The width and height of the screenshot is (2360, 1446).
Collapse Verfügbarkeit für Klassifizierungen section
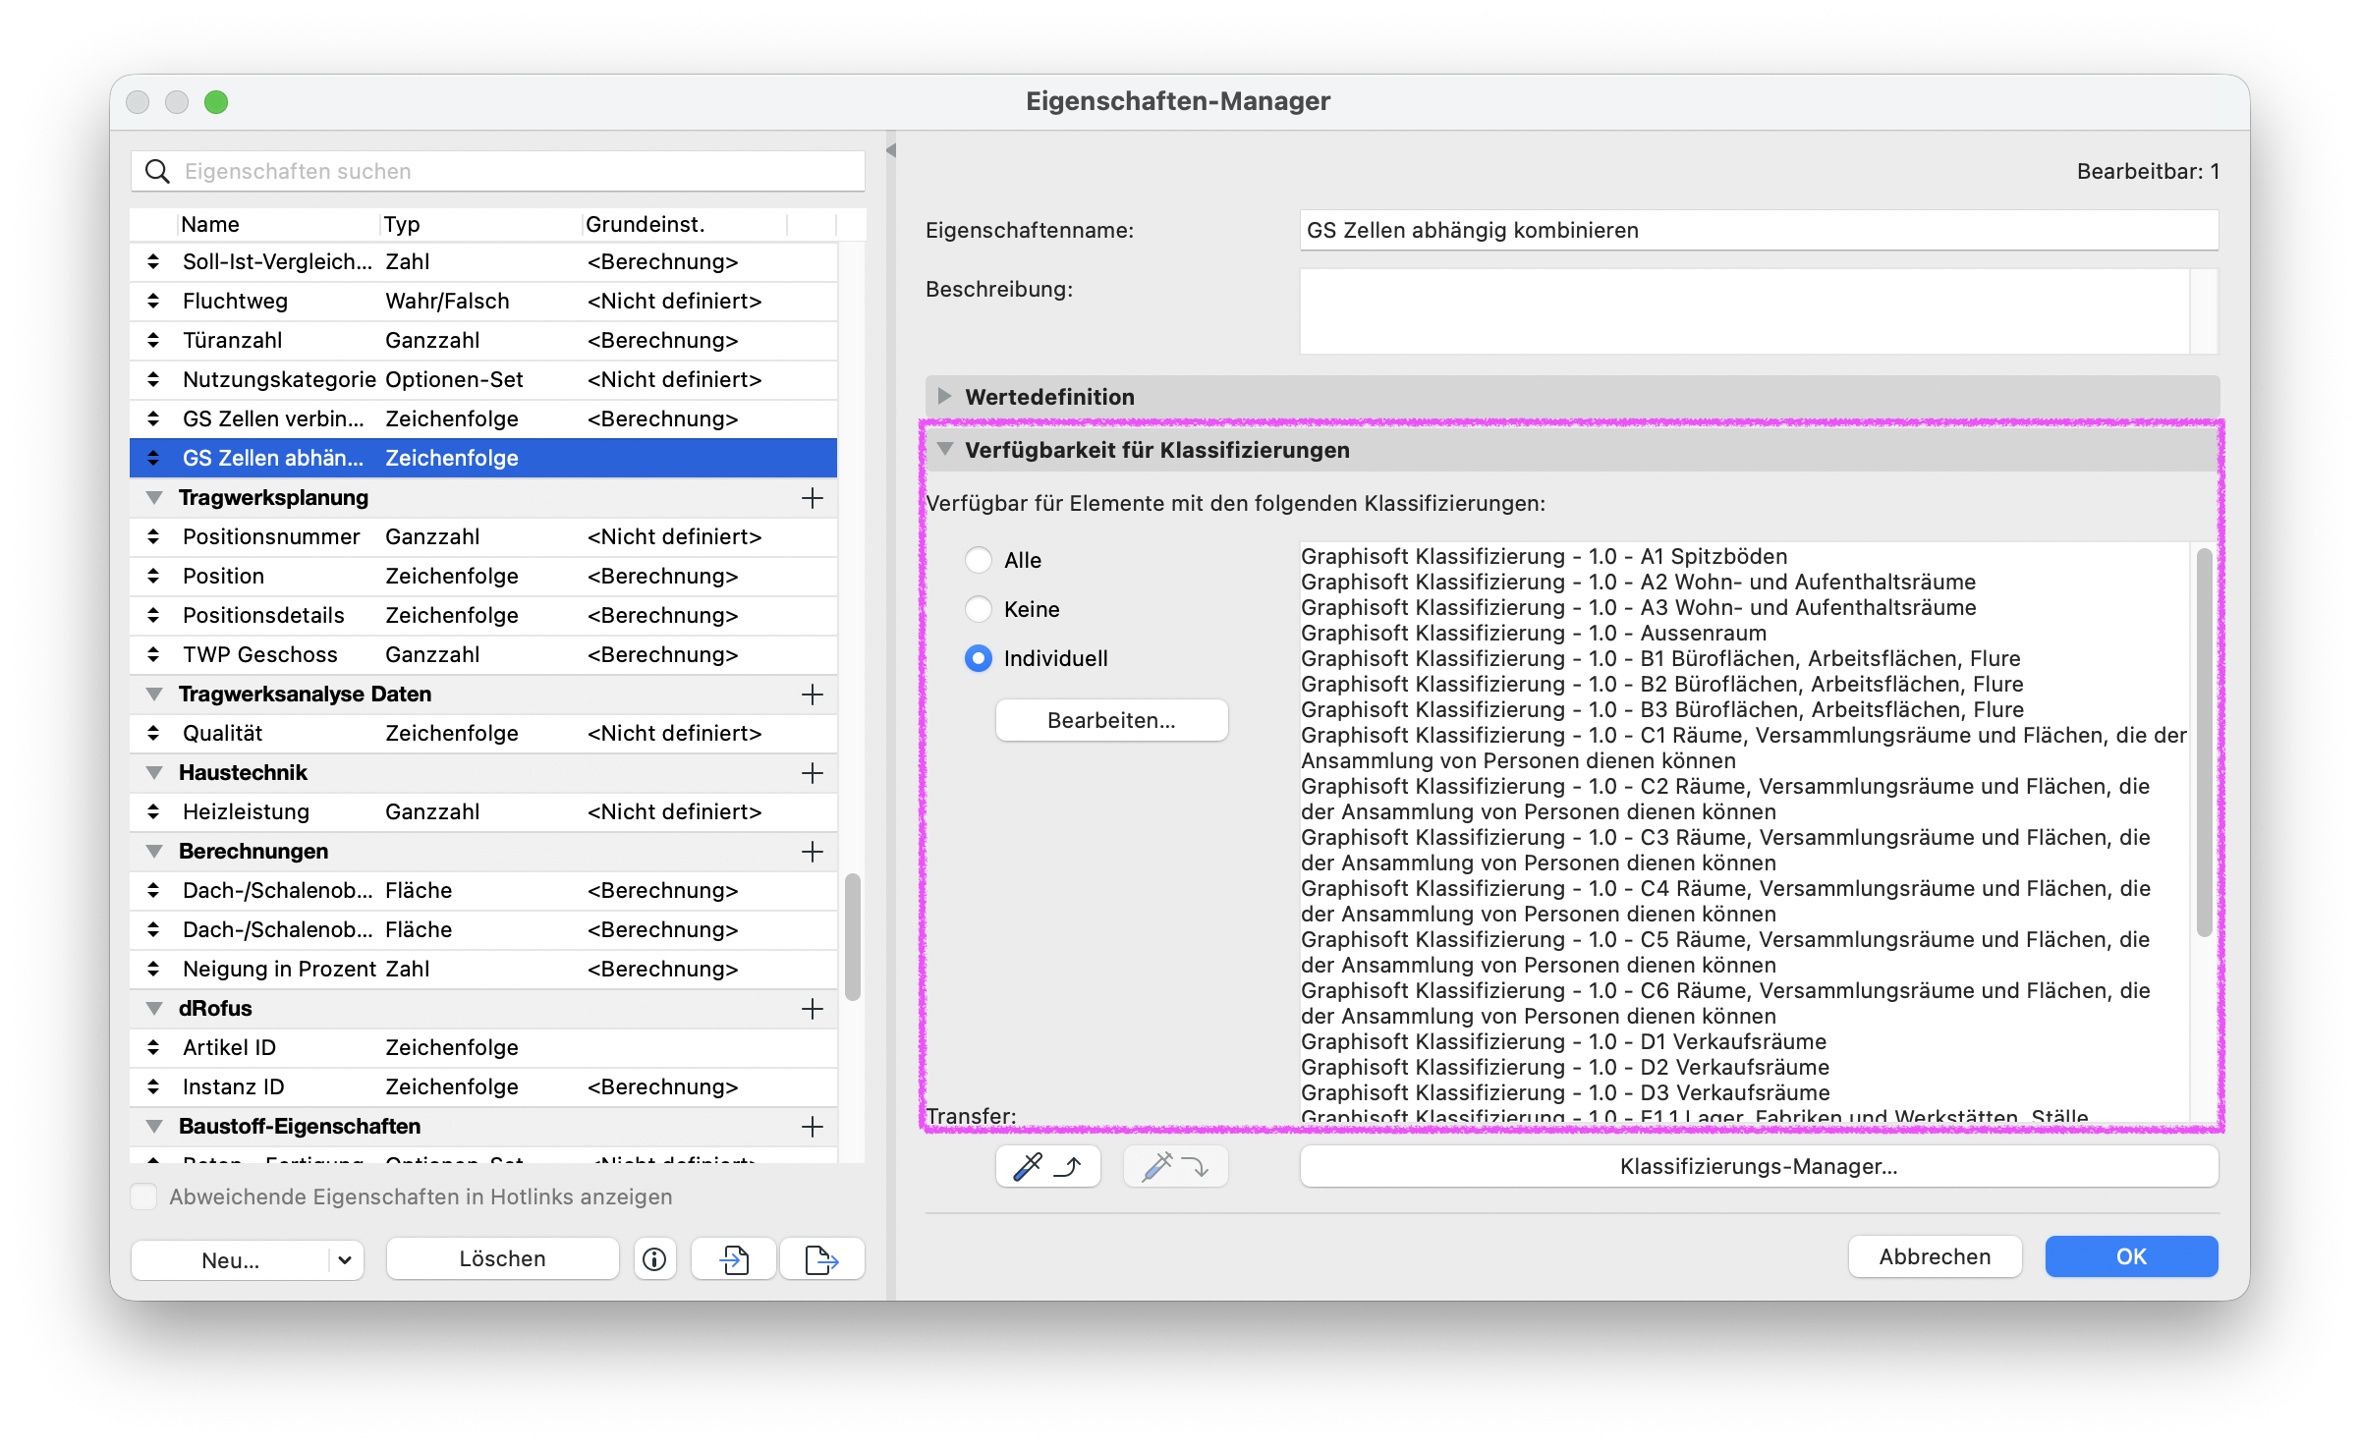coord(945,449)
